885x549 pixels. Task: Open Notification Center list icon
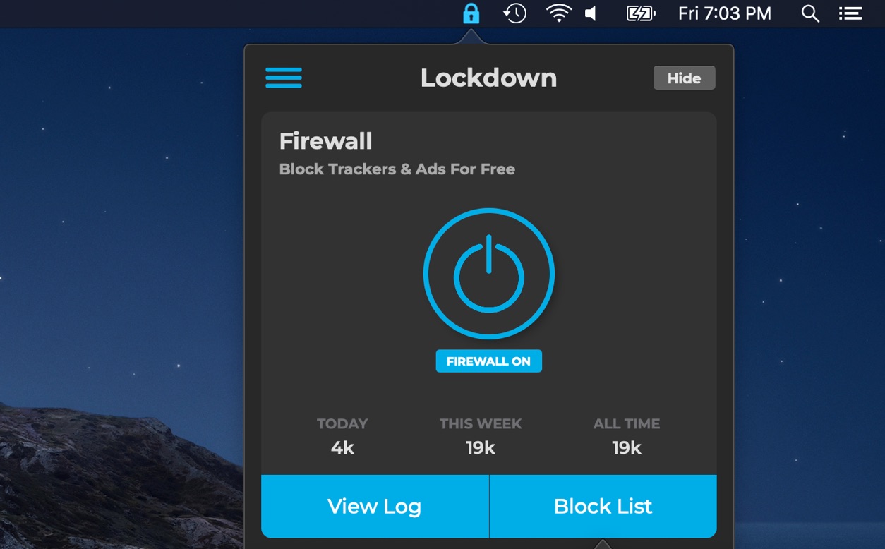pyautogui.click(x=850, y=13)
